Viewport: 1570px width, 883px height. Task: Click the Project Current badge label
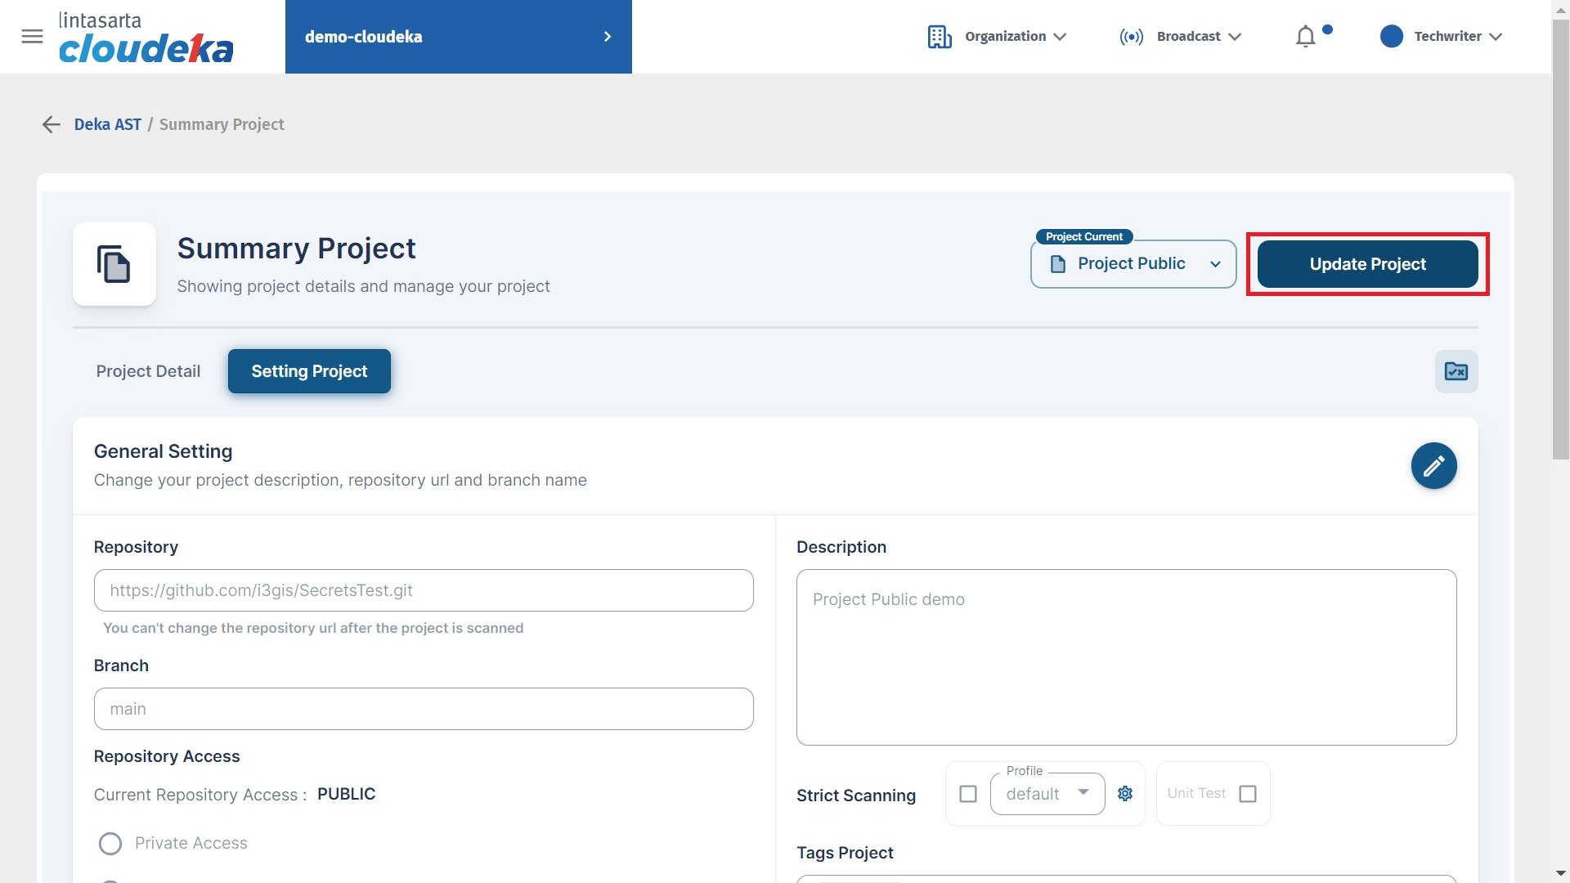1084,236
